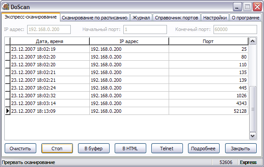Image resolution: width=264 pixels, height=167 pixels.
Task: Go to Справочник портов tab
Action: tap(176, 18)
